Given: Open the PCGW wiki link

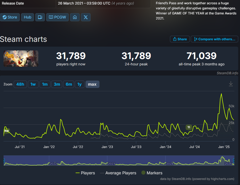Looking at the screenshot, I should (57, 17).
